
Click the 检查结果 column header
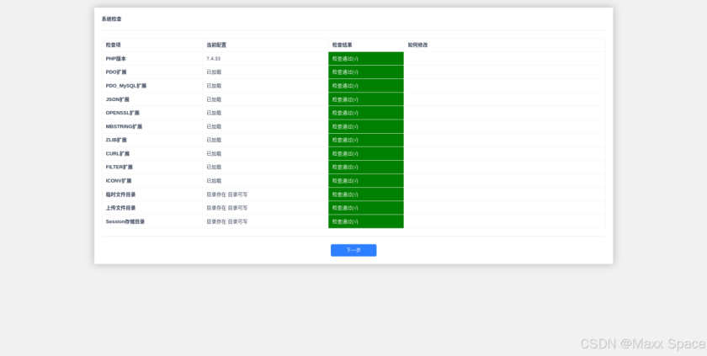tap(343, 45)
